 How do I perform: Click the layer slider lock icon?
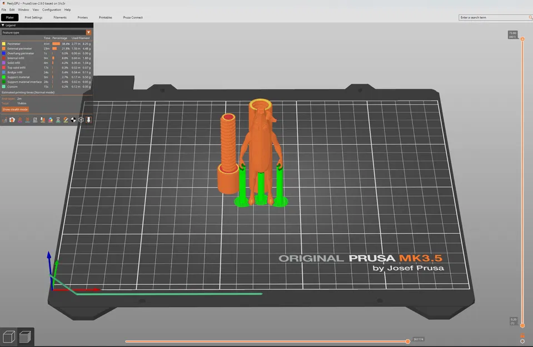coord(522,335)
